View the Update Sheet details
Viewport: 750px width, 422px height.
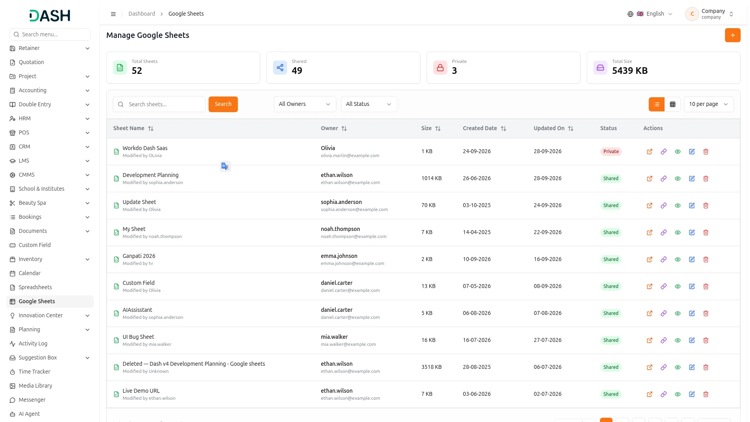(x=678, y=206)
